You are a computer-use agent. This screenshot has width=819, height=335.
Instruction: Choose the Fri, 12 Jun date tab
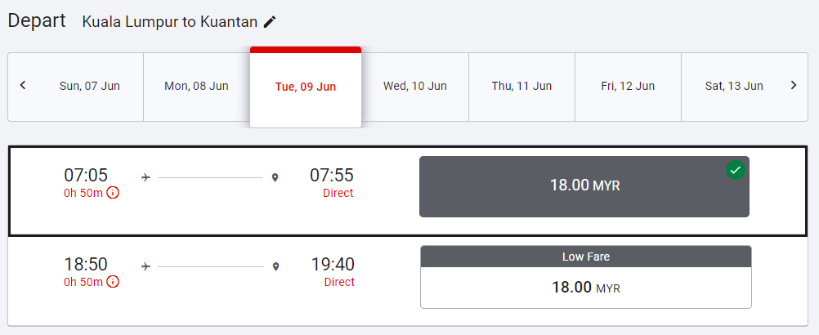point(628,86)
